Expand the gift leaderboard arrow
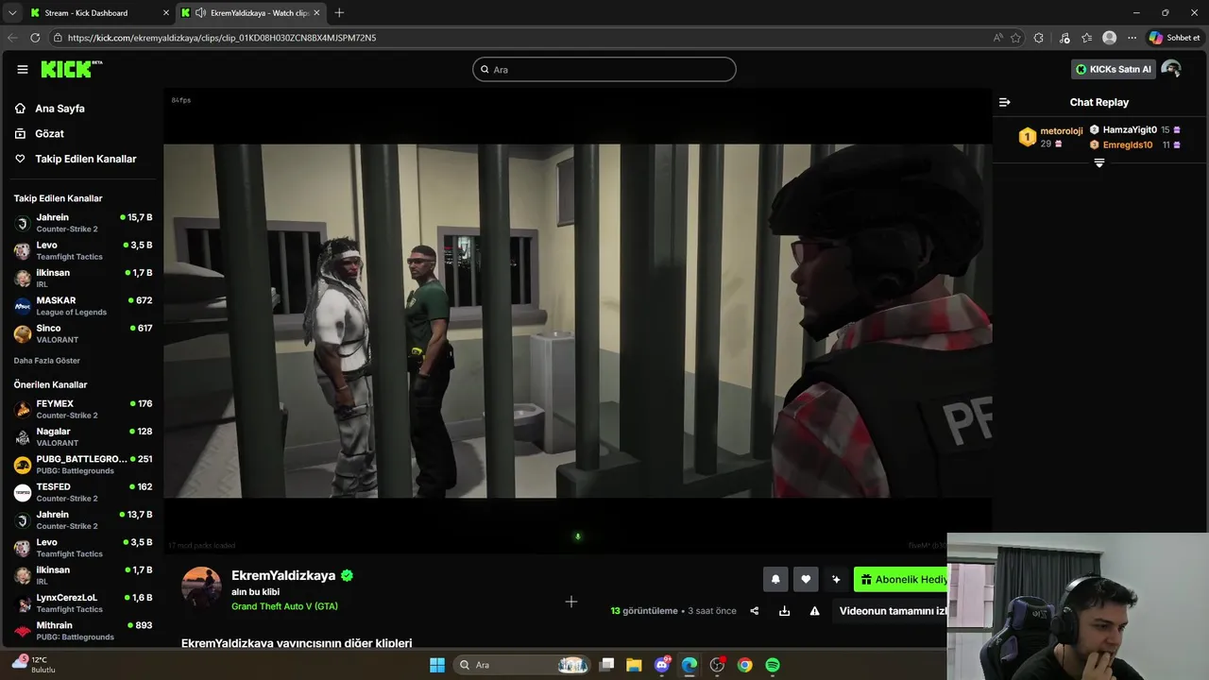Viewport: 1209px width, 680px height. (x=1098, y=163)
